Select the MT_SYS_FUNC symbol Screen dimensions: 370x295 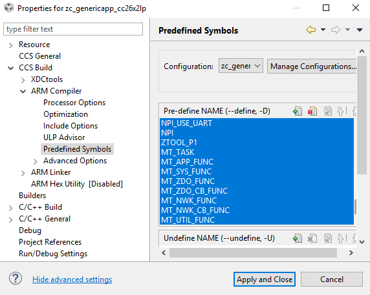coord(257,172)
